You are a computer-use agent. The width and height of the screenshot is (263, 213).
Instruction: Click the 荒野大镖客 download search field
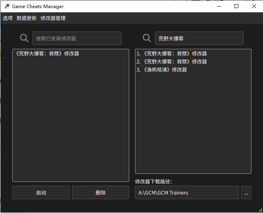tap(199, 38)
